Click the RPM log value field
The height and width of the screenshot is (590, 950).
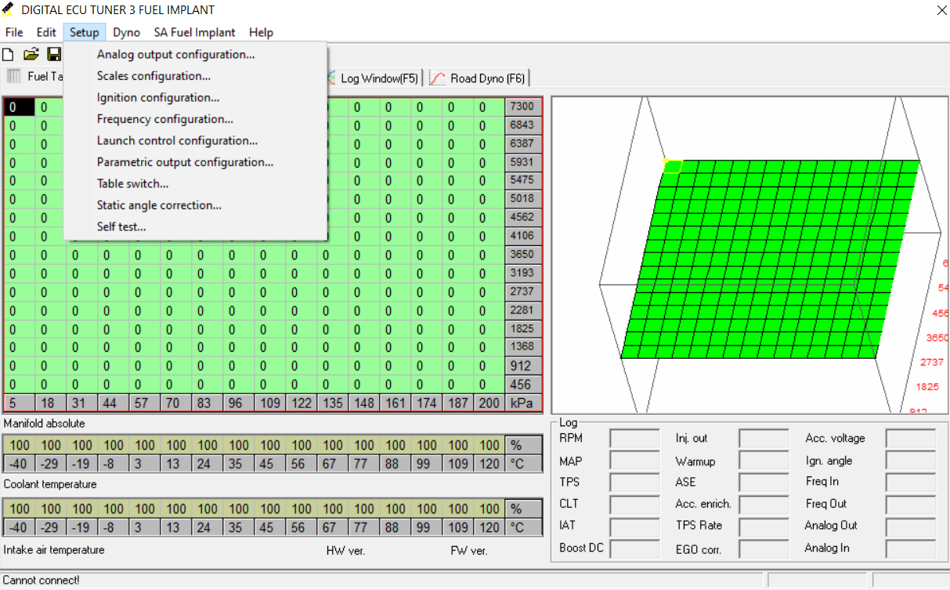(634, 439)
